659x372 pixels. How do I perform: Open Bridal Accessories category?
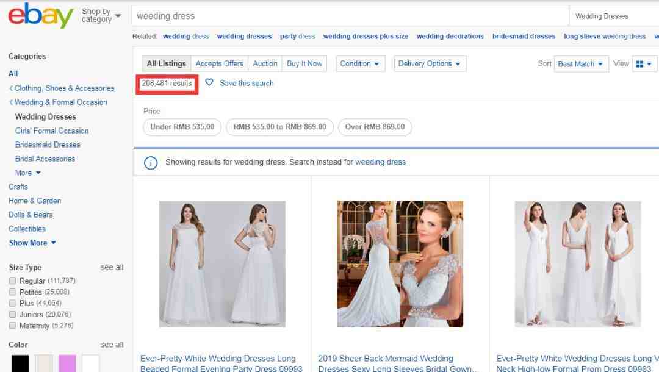45,159
